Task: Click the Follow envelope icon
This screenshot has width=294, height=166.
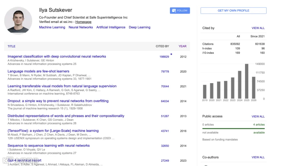Action: click(174, 10)
